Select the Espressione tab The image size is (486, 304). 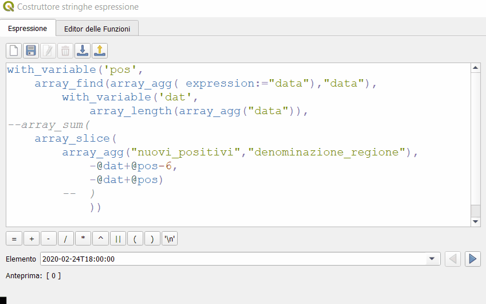[28, 28]
